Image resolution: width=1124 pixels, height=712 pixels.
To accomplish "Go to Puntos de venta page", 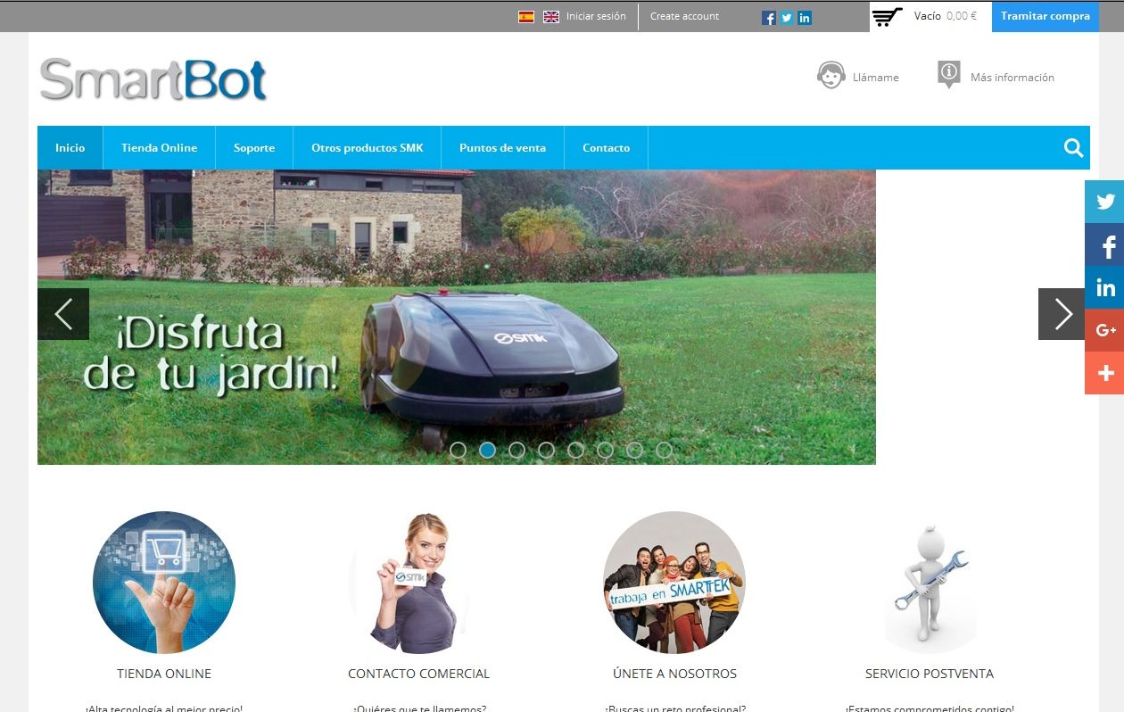I will pos(503,148).
